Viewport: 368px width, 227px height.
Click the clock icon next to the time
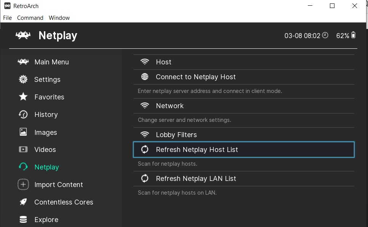coord(325,35)
